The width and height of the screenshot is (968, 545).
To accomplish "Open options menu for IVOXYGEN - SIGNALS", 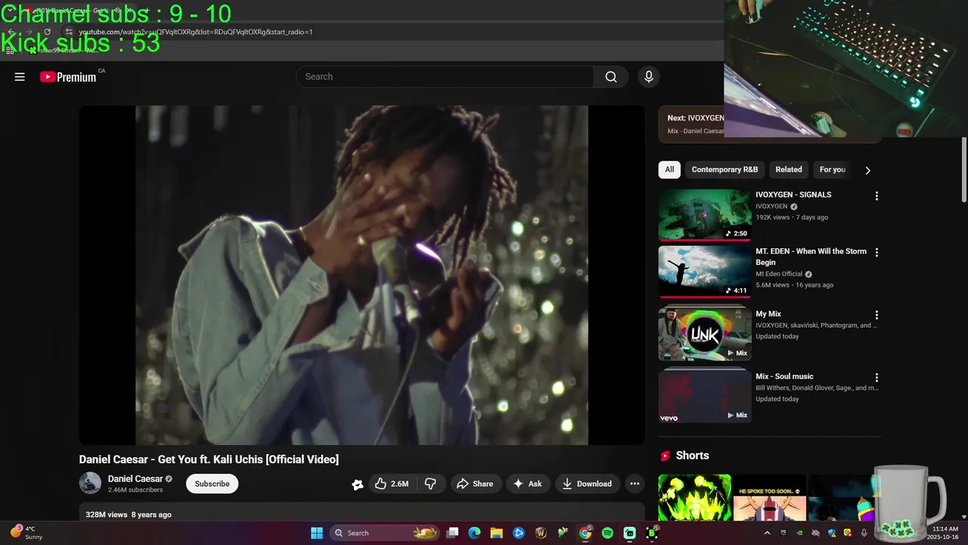I will point(876,196).
